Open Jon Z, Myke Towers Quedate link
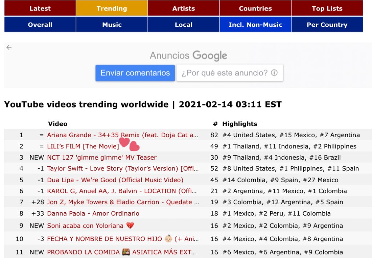372x258 pixels. [x=123, y=202]
